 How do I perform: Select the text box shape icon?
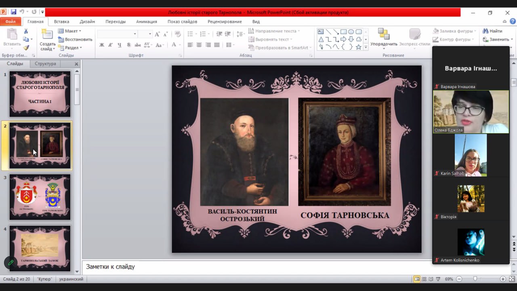(321, 32)
